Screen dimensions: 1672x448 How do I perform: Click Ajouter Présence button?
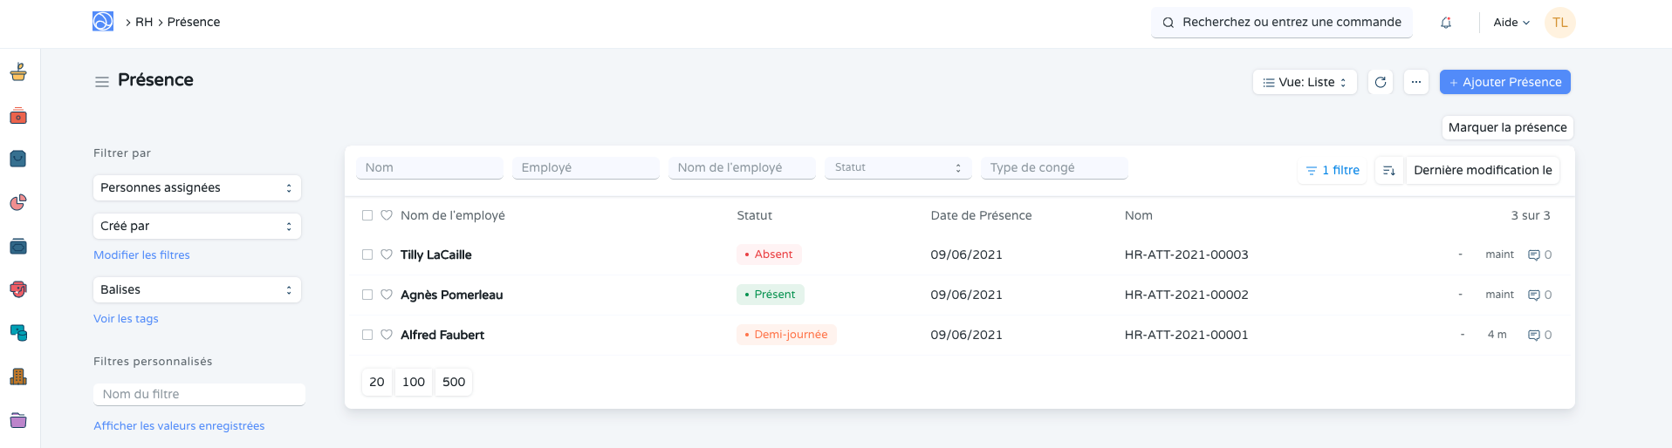[x=1505, y=82]
